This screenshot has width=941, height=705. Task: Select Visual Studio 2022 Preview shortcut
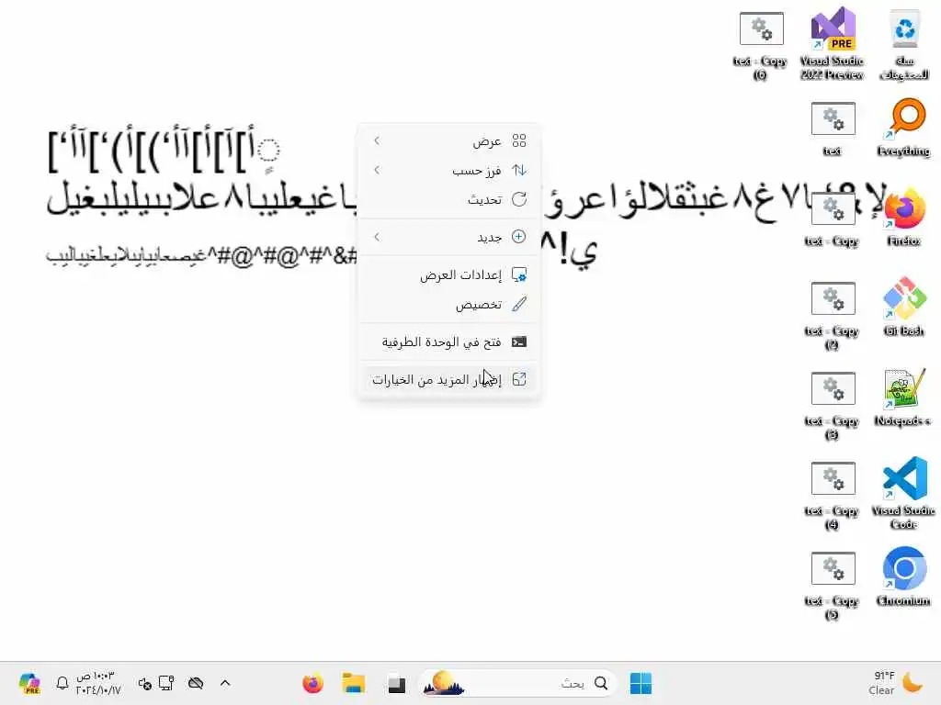coord(833,43)
